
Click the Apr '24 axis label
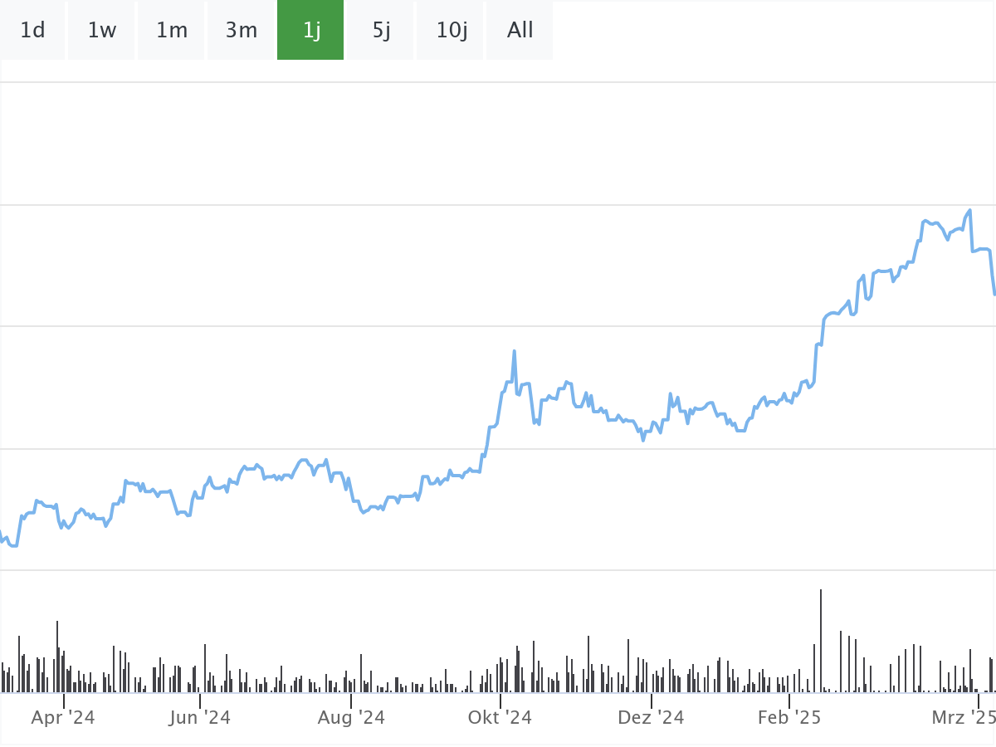[63, 717]
